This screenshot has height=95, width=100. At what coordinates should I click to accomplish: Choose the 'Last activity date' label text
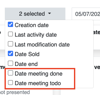tap(36, 35)
